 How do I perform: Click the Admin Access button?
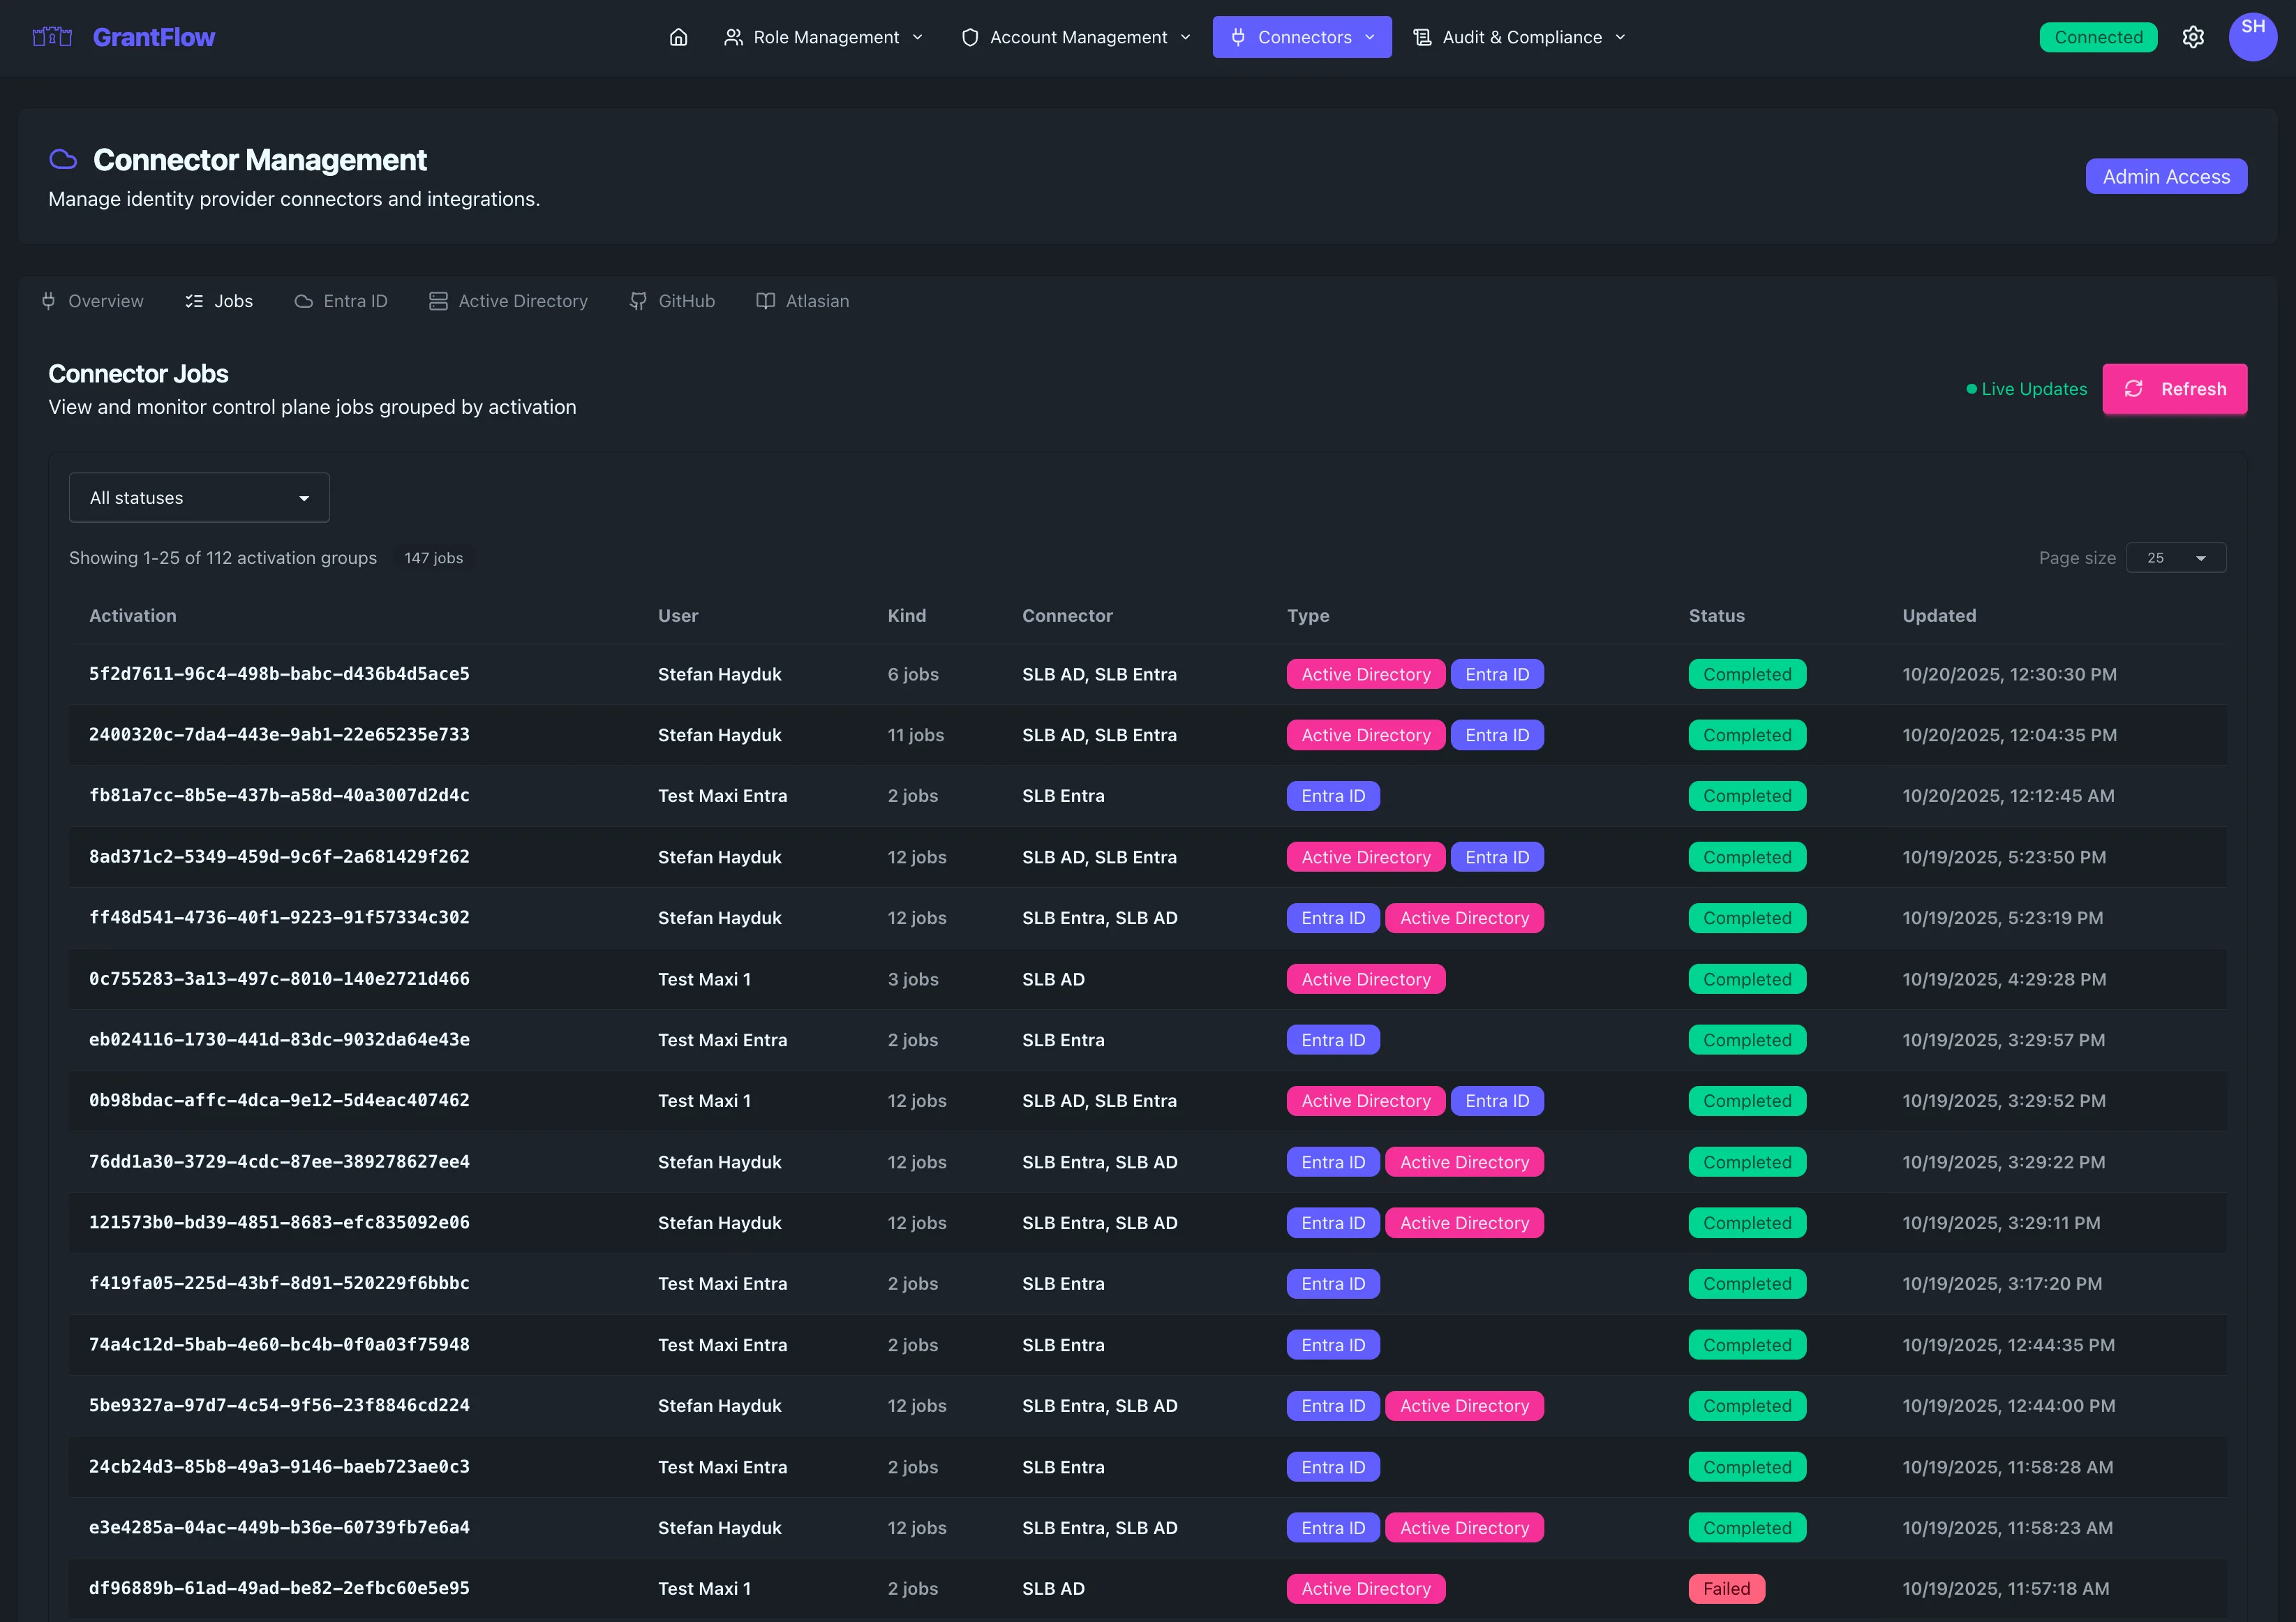tap(2166, 176)
